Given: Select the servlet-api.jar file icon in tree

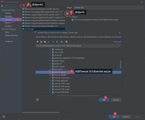Looking at the screenshot, I should coord(53,72).
